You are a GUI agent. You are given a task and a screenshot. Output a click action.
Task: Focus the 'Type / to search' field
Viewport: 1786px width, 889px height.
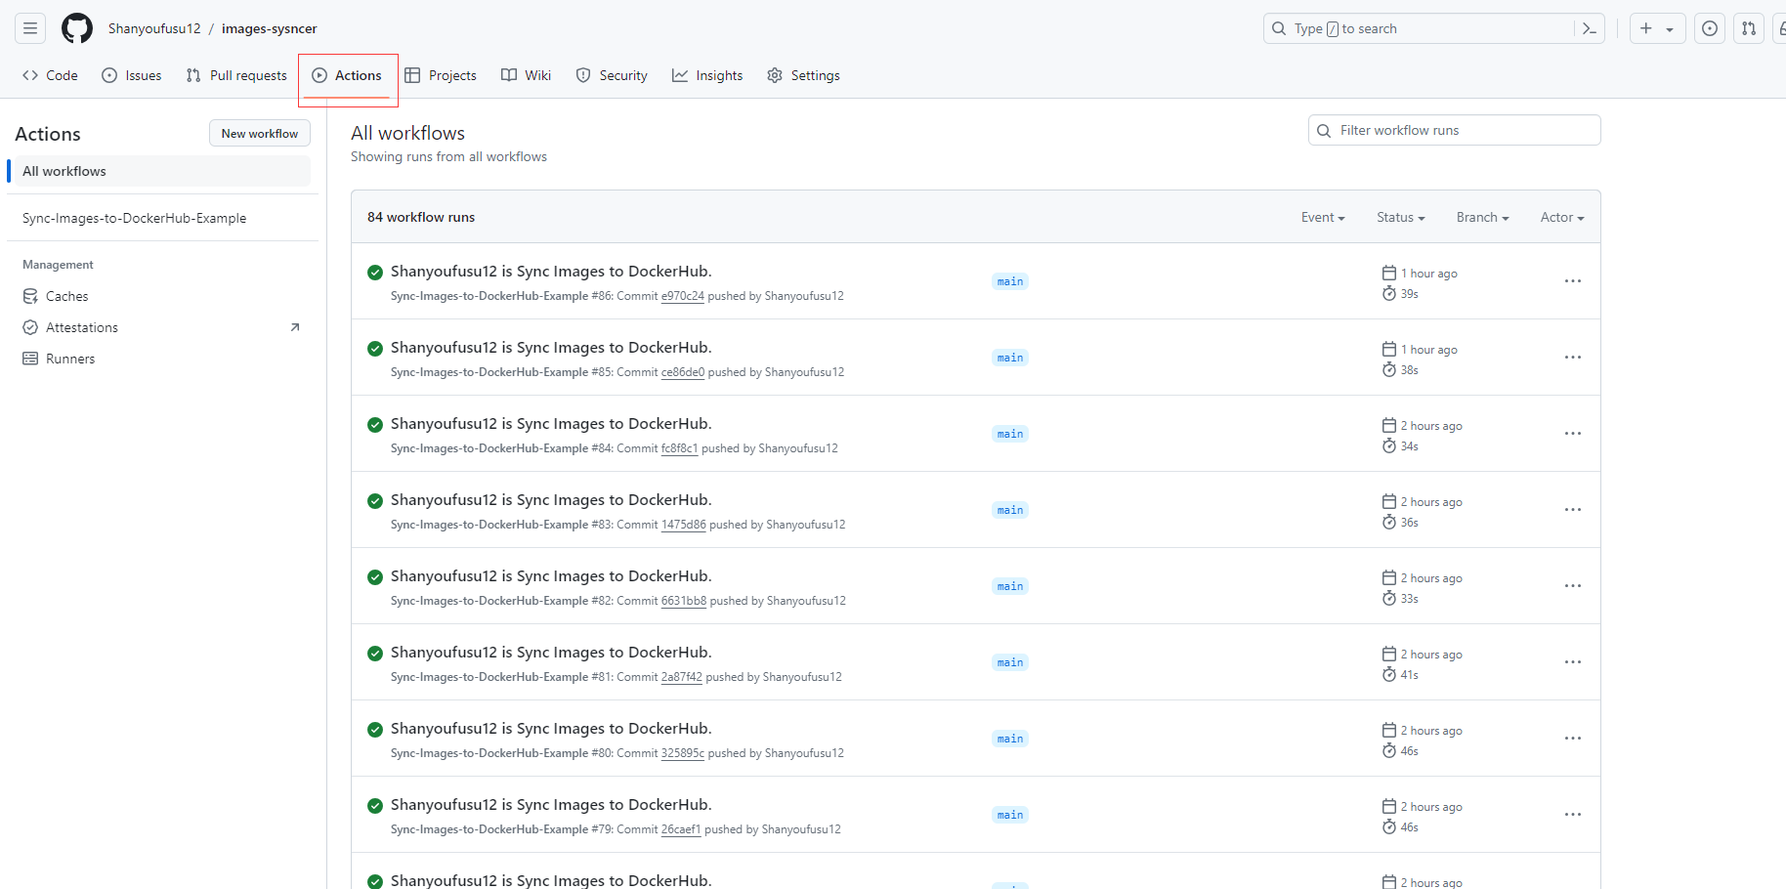1434,28
